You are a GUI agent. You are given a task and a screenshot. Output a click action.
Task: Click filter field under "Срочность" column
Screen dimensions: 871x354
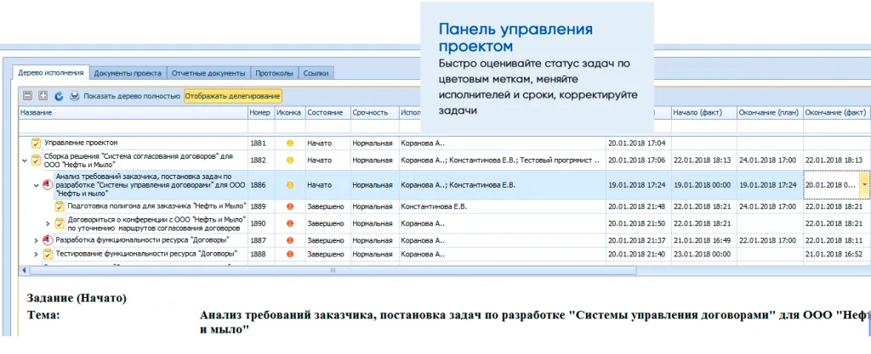374,126
